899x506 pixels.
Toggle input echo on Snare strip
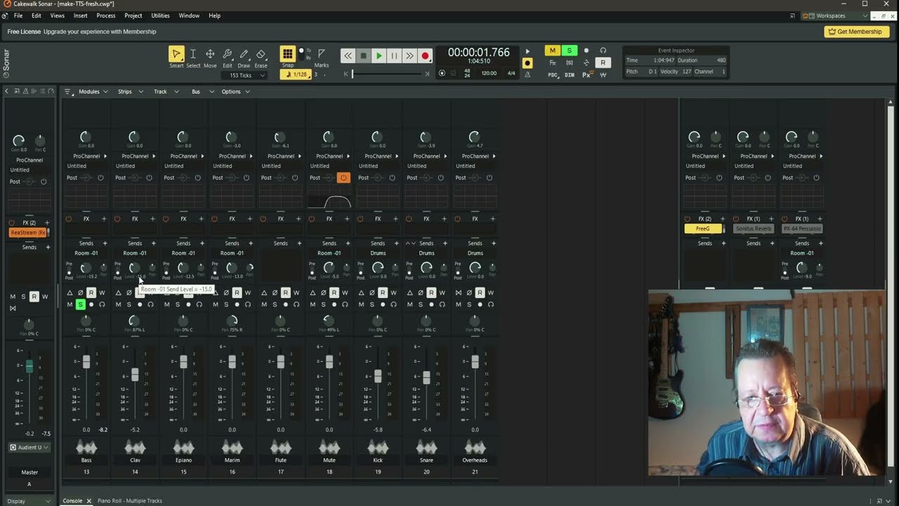pos(442,304)
